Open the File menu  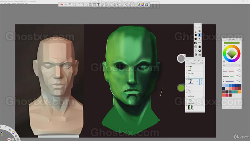click(x=1, y=3)
